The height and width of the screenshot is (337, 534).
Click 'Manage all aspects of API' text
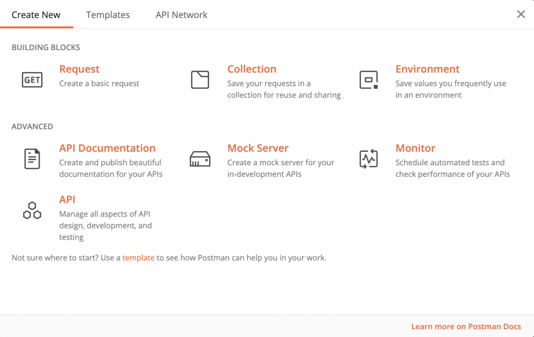(x=104, y=214)
